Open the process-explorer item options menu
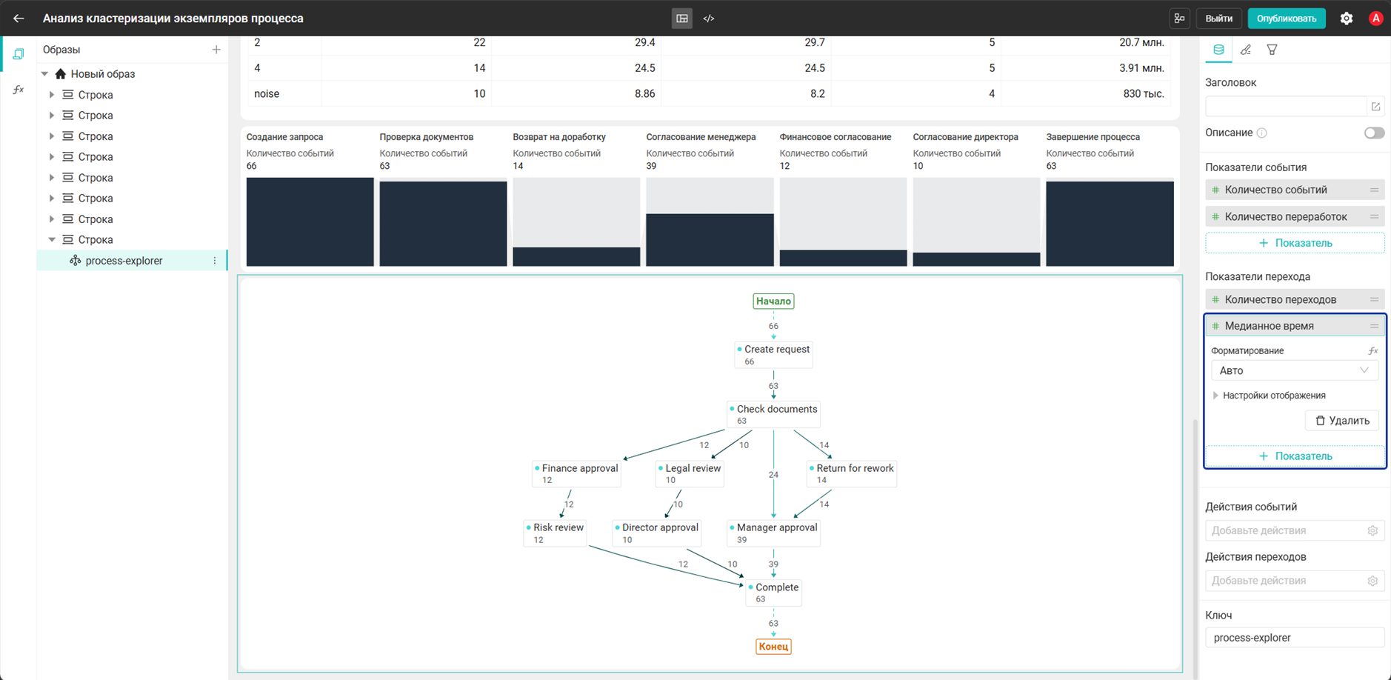This screenshot has height=680, width=1391. coord(215,261)
